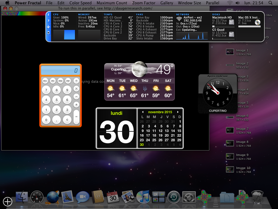The image size is (278, 209).
Task: Click the iStat info 'i' icon
Action: [x=48, y=15]
